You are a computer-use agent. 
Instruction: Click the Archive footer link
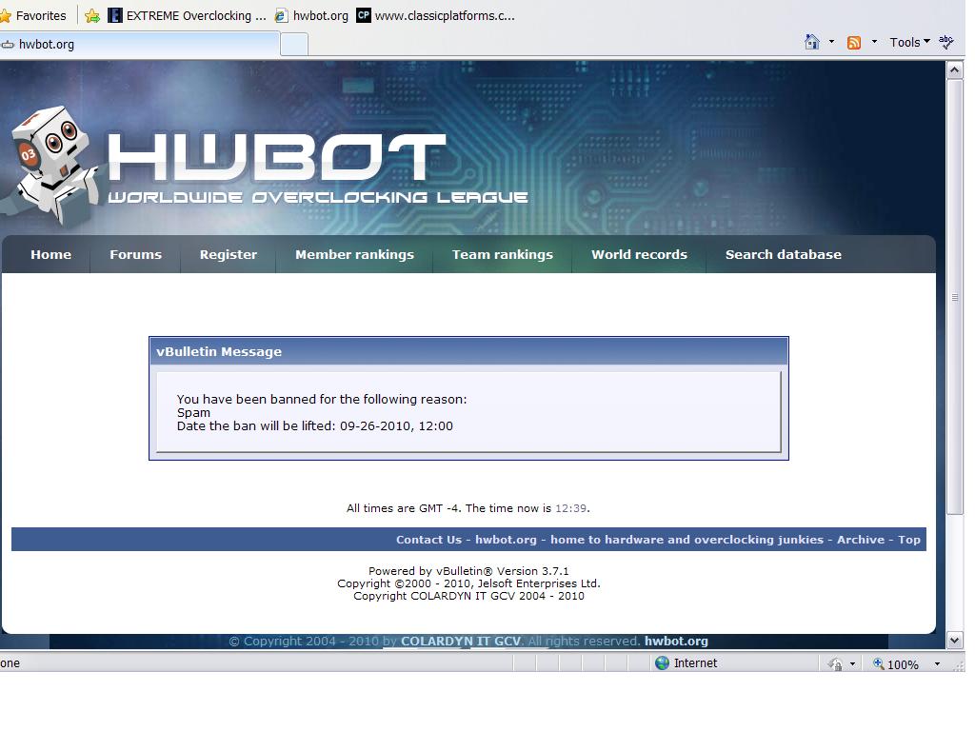[x=861, y=540]
